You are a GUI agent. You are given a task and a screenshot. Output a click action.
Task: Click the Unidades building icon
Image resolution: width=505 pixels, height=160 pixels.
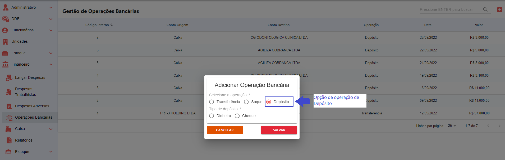click(5, 42)
